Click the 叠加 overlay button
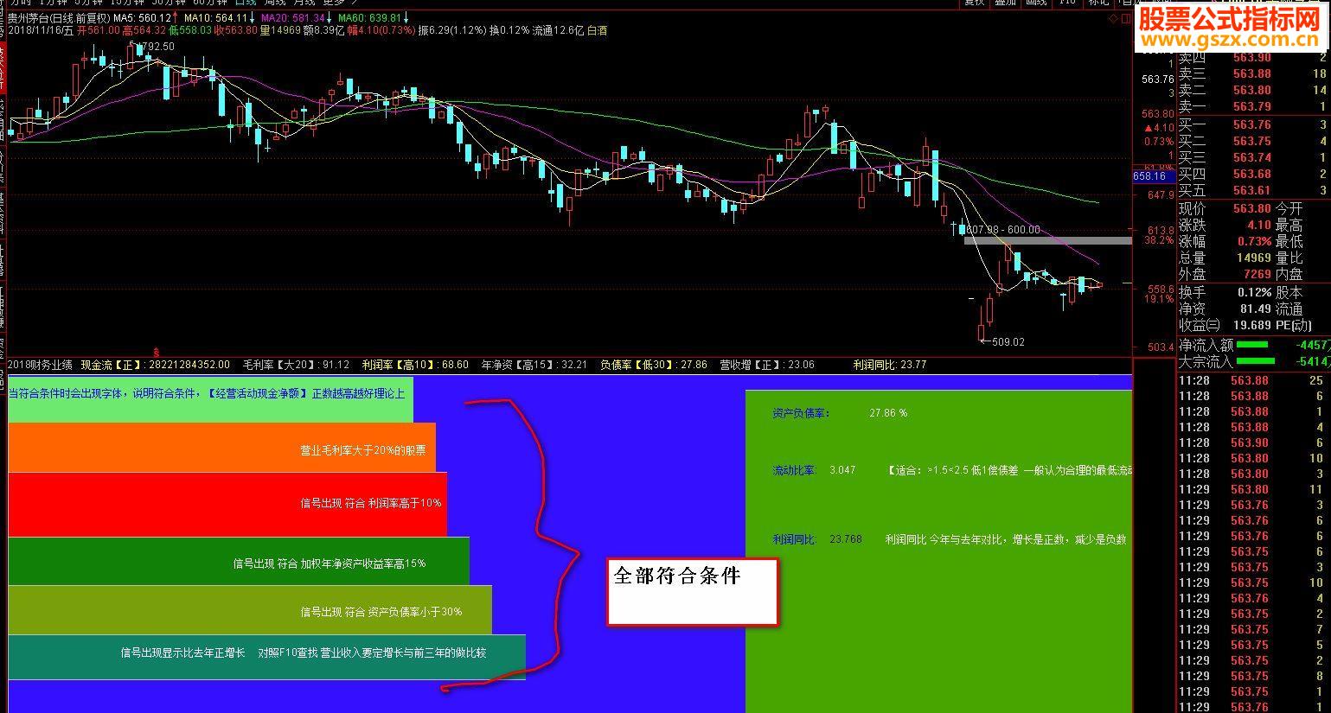The width and height of the screenshot is (1331, 713). point(1005,3)
